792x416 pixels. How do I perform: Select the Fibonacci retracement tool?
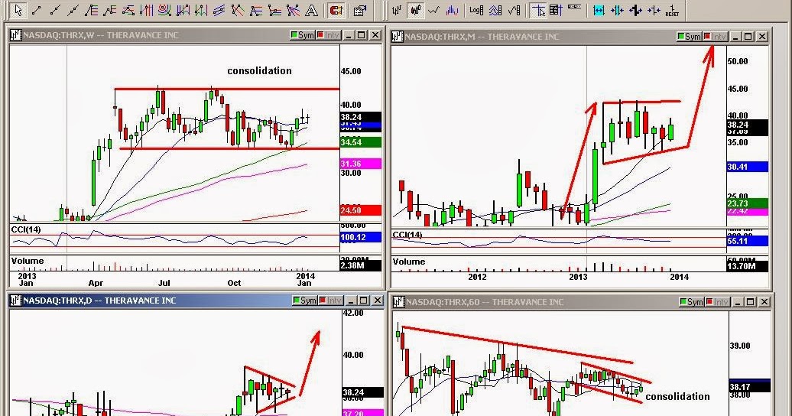(x=92, y=10)
